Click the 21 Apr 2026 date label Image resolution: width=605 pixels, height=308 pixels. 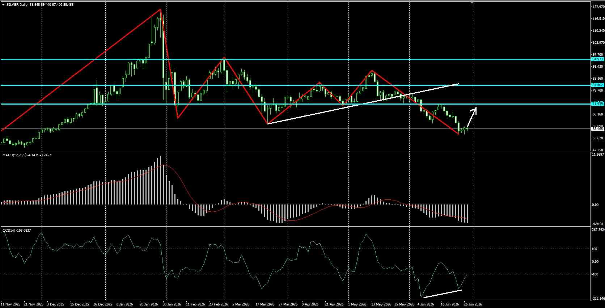[x=334, y=304]
